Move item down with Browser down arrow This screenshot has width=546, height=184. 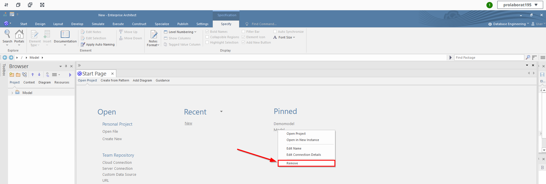(39, 75)
